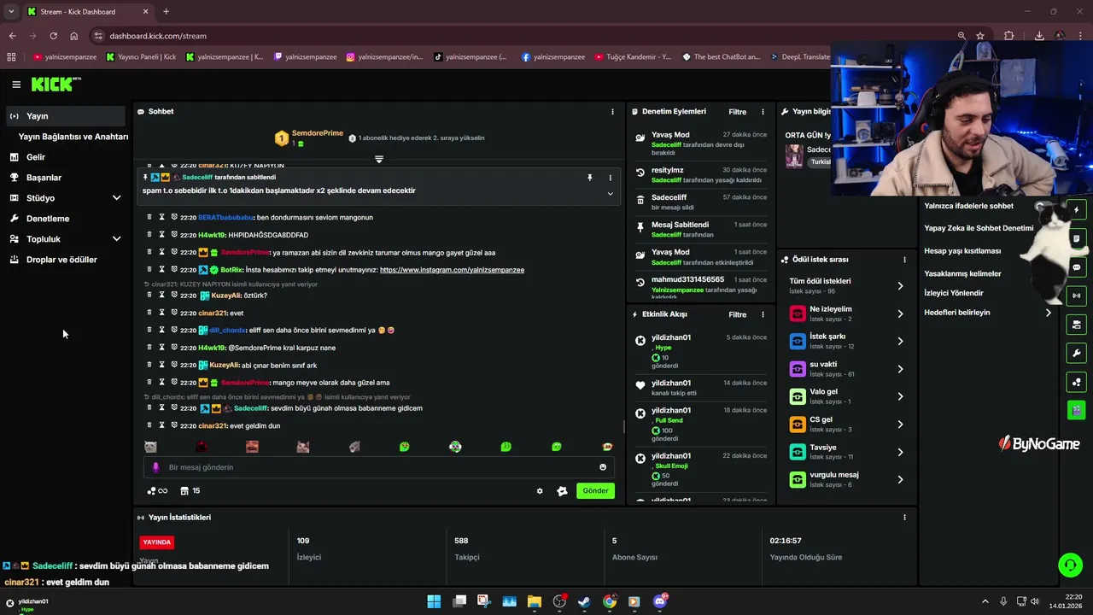The image size is (1093, 615).
Task: Open the Yayın İstatistikleri three-dot menu
Action: (904, 518)
